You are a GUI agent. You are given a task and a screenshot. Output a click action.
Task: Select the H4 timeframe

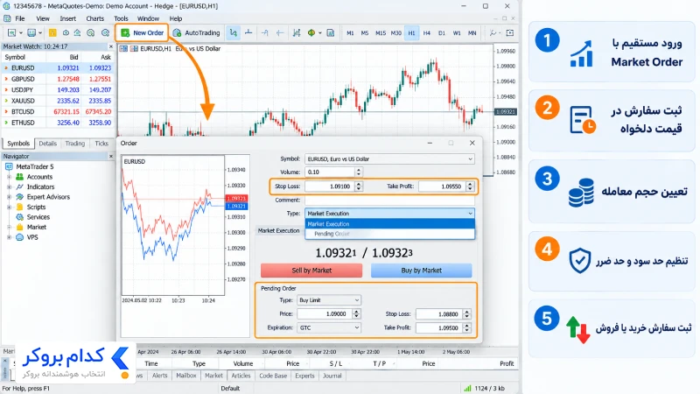[x=427, y=33]
